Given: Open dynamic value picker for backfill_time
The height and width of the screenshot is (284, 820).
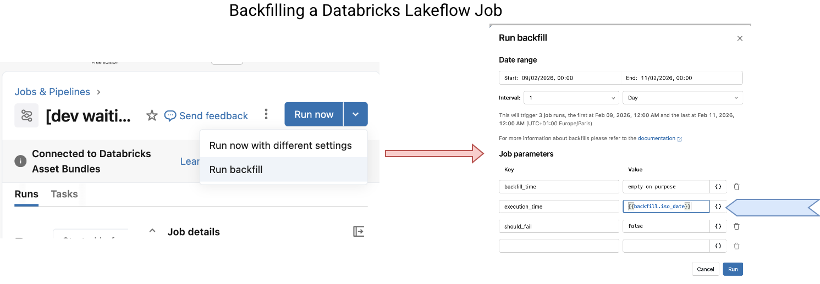Looking at the screenshot, I should point(718,187).
